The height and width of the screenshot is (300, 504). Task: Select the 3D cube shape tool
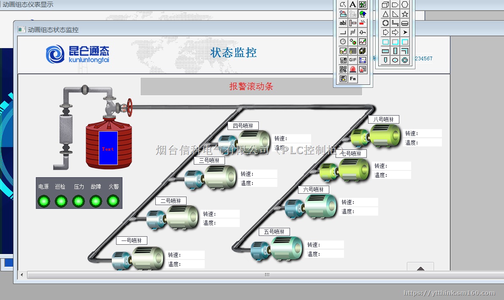[385, 4]
